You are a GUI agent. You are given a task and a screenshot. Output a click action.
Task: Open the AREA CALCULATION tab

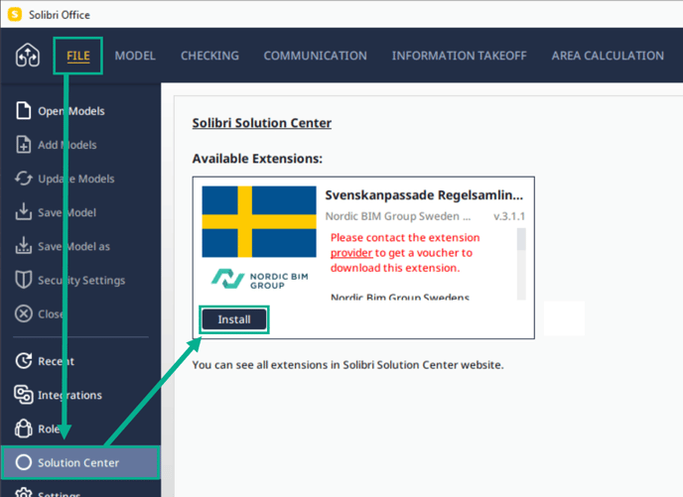point(608,56)
